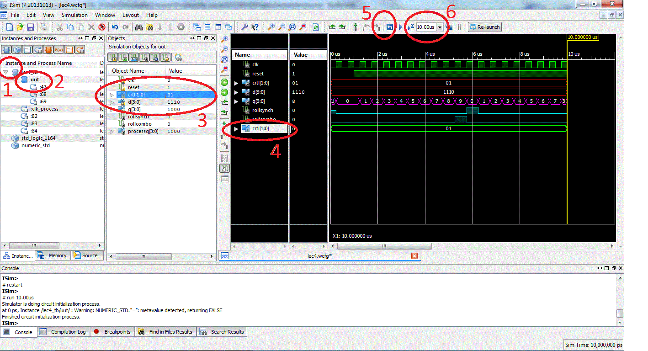
Task: Toggle the Input Ports filter in Objects panel
Action: coord(112,57)
